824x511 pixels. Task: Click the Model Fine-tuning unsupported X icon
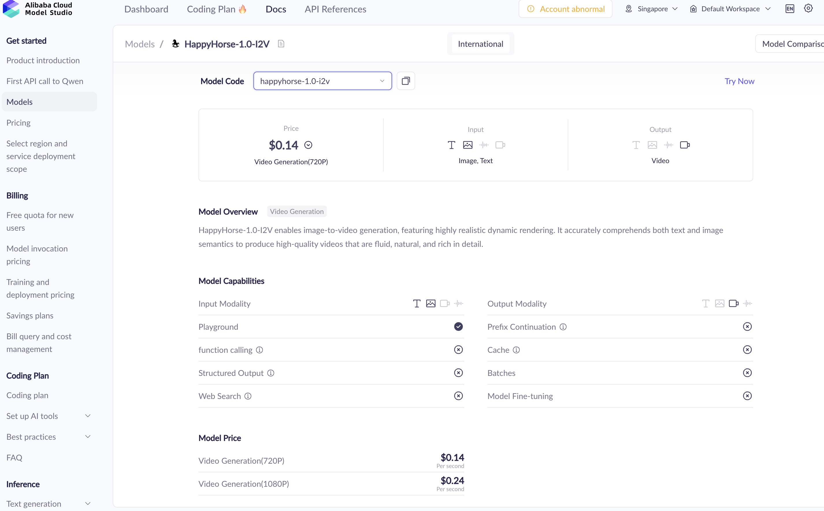point(747,396)
